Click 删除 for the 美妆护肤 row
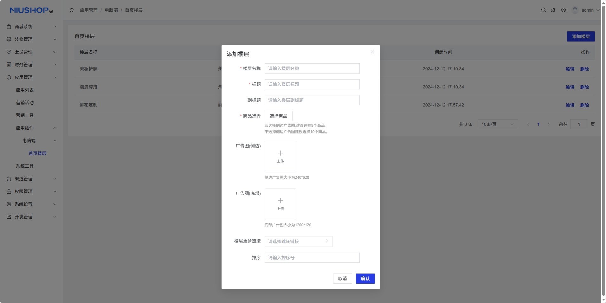Screen dimensions: 606x303 coord(584,69)
